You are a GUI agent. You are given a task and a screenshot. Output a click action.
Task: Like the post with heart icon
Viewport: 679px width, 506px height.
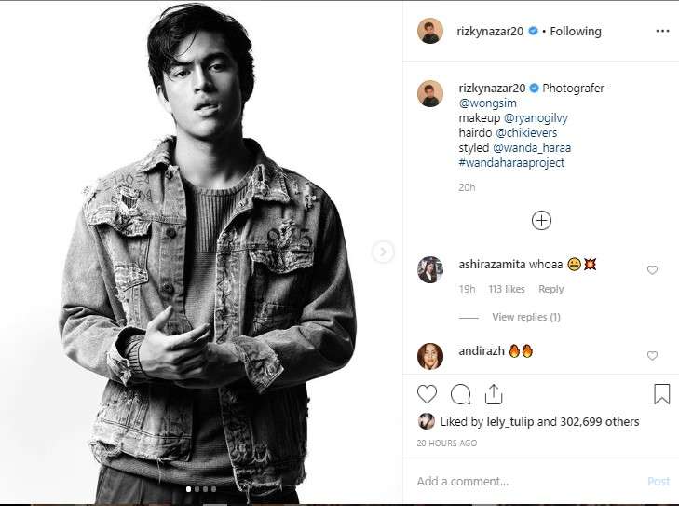[428, 393]
